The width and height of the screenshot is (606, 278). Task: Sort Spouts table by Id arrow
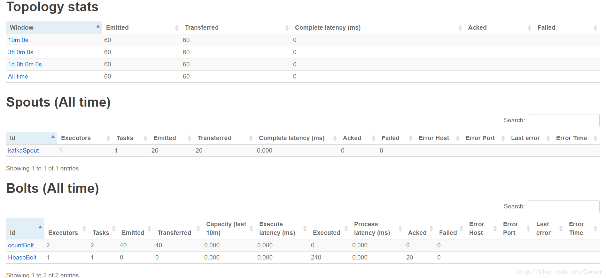(53, 137)
